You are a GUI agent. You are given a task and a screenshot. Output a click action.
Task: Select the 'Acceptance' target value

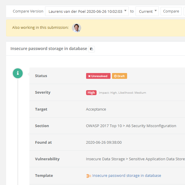point(96,109)
